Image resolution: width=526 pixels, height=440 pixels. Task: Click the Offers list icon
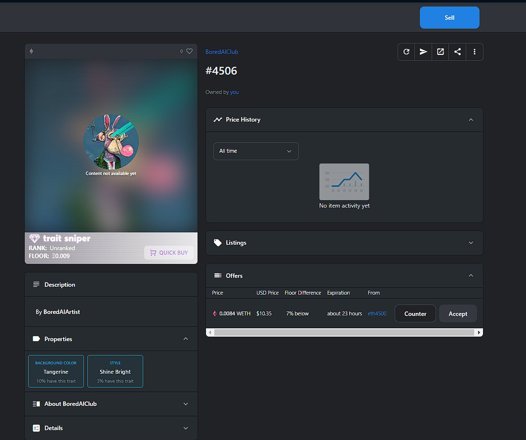[218, 275]
